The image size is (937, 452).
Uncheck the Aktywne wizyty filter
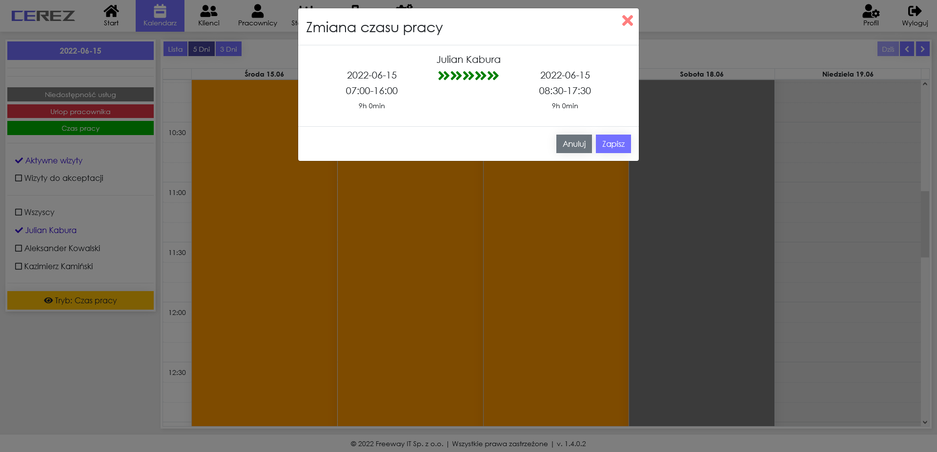[20, 160]
